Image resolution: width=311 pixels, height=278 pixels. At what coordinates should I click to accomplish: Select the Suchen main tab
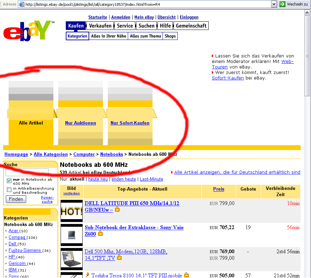point(146,26)
